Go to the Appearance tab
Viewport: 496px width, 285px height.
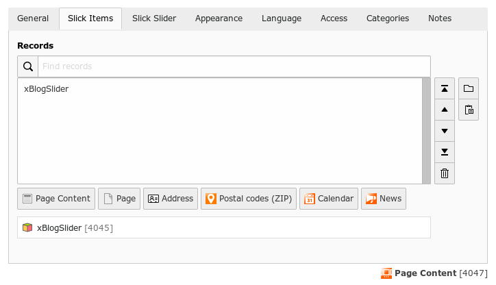tap(219, 18)
